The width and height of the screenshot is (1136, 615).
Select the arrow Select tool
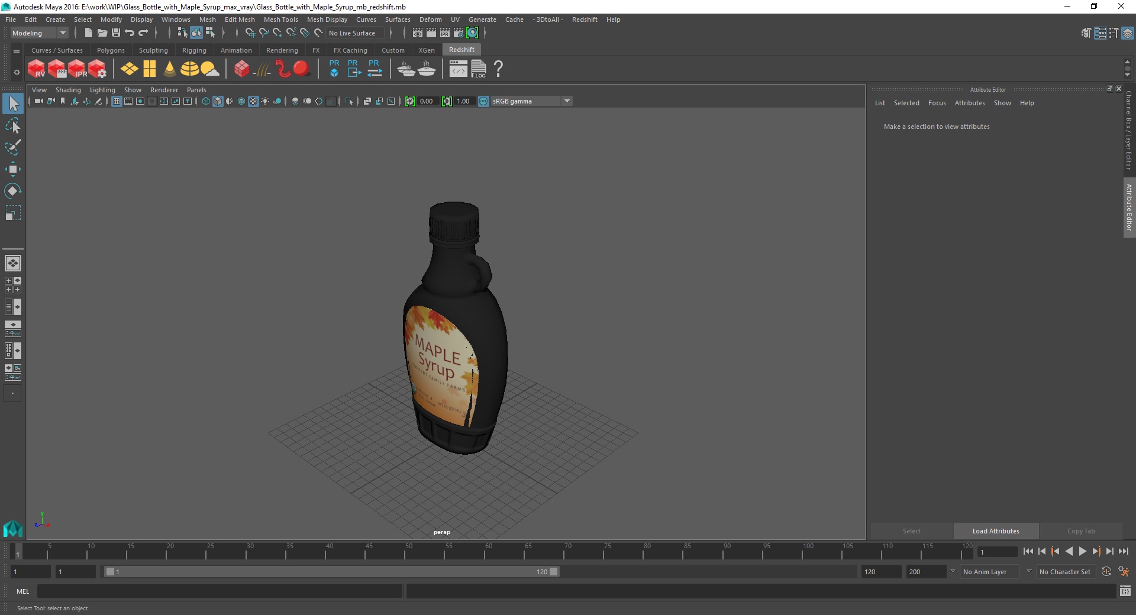tap(13, 104)
